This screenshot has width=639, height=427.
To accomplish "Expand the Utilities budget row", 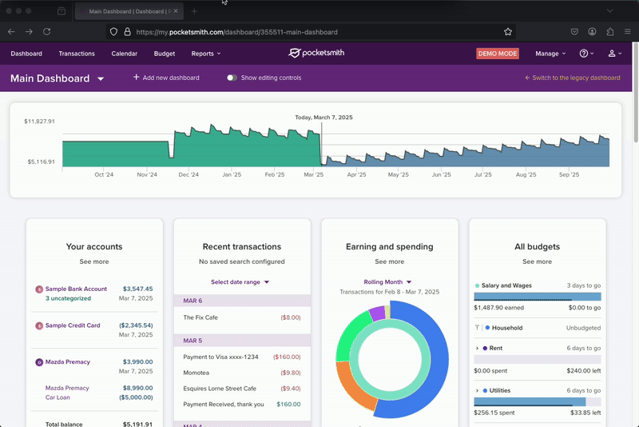I will pyautogui.click(x=477, y=391).
